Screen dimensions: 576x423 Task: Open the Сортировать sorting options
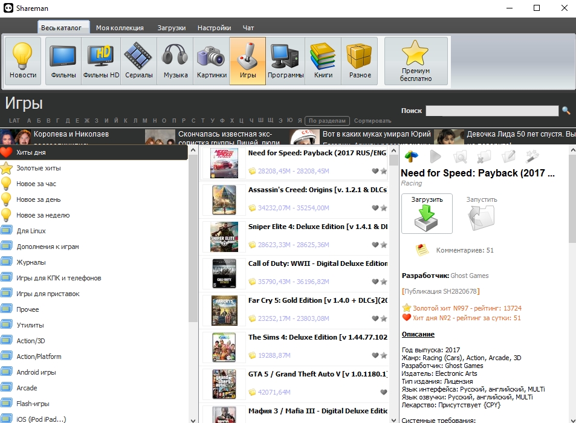pos(372,120)
